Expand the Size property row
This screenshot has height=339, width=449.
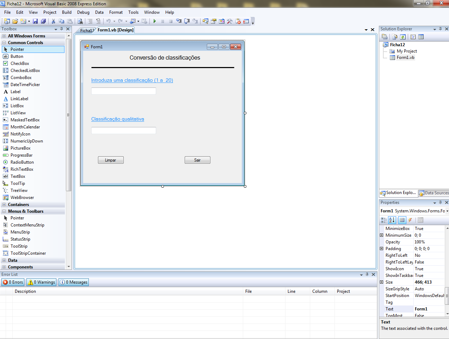(381, 282)
